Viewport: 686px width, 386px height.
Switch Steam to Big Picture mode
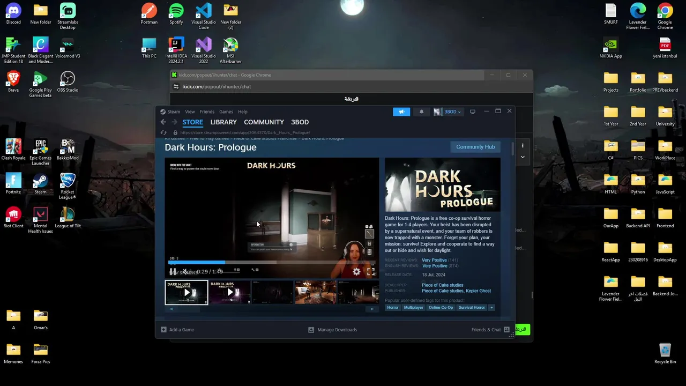472,112
